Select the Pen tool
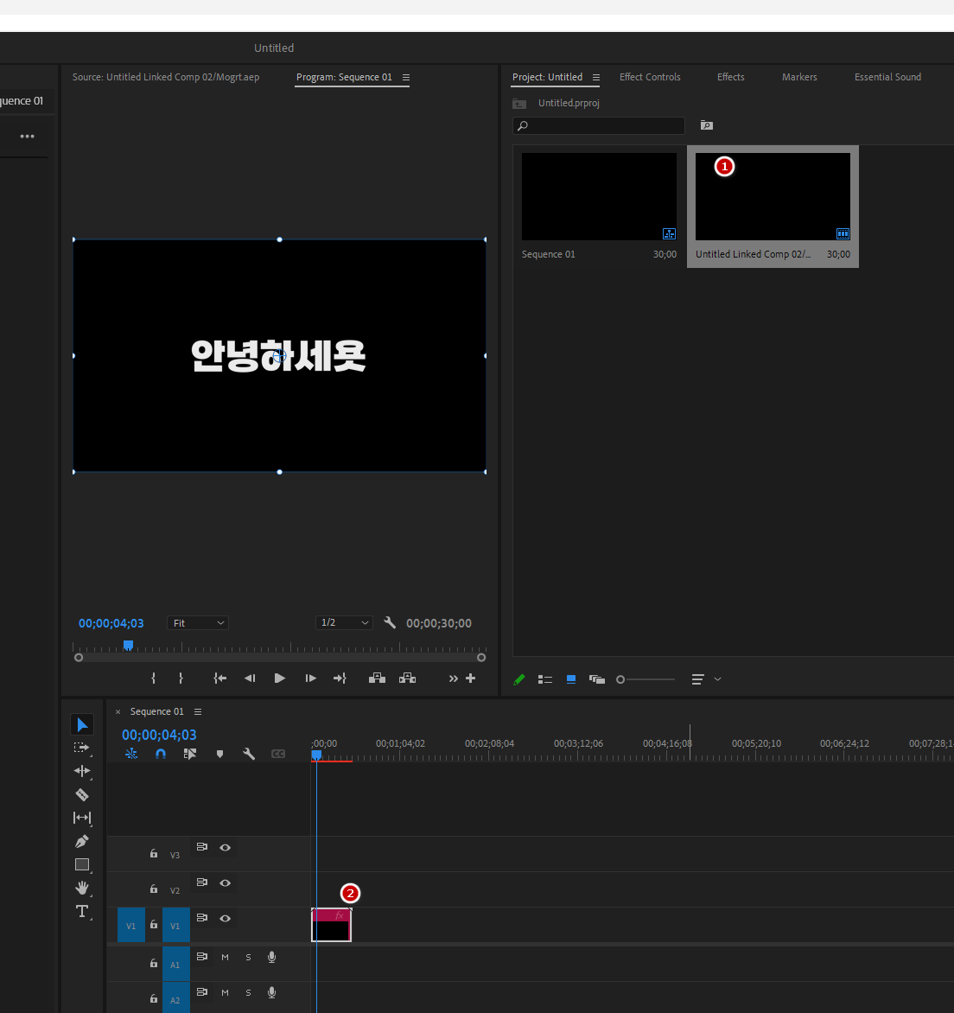Image resolution: width=954 pixels, height=1013 pixels. [82, 841]
